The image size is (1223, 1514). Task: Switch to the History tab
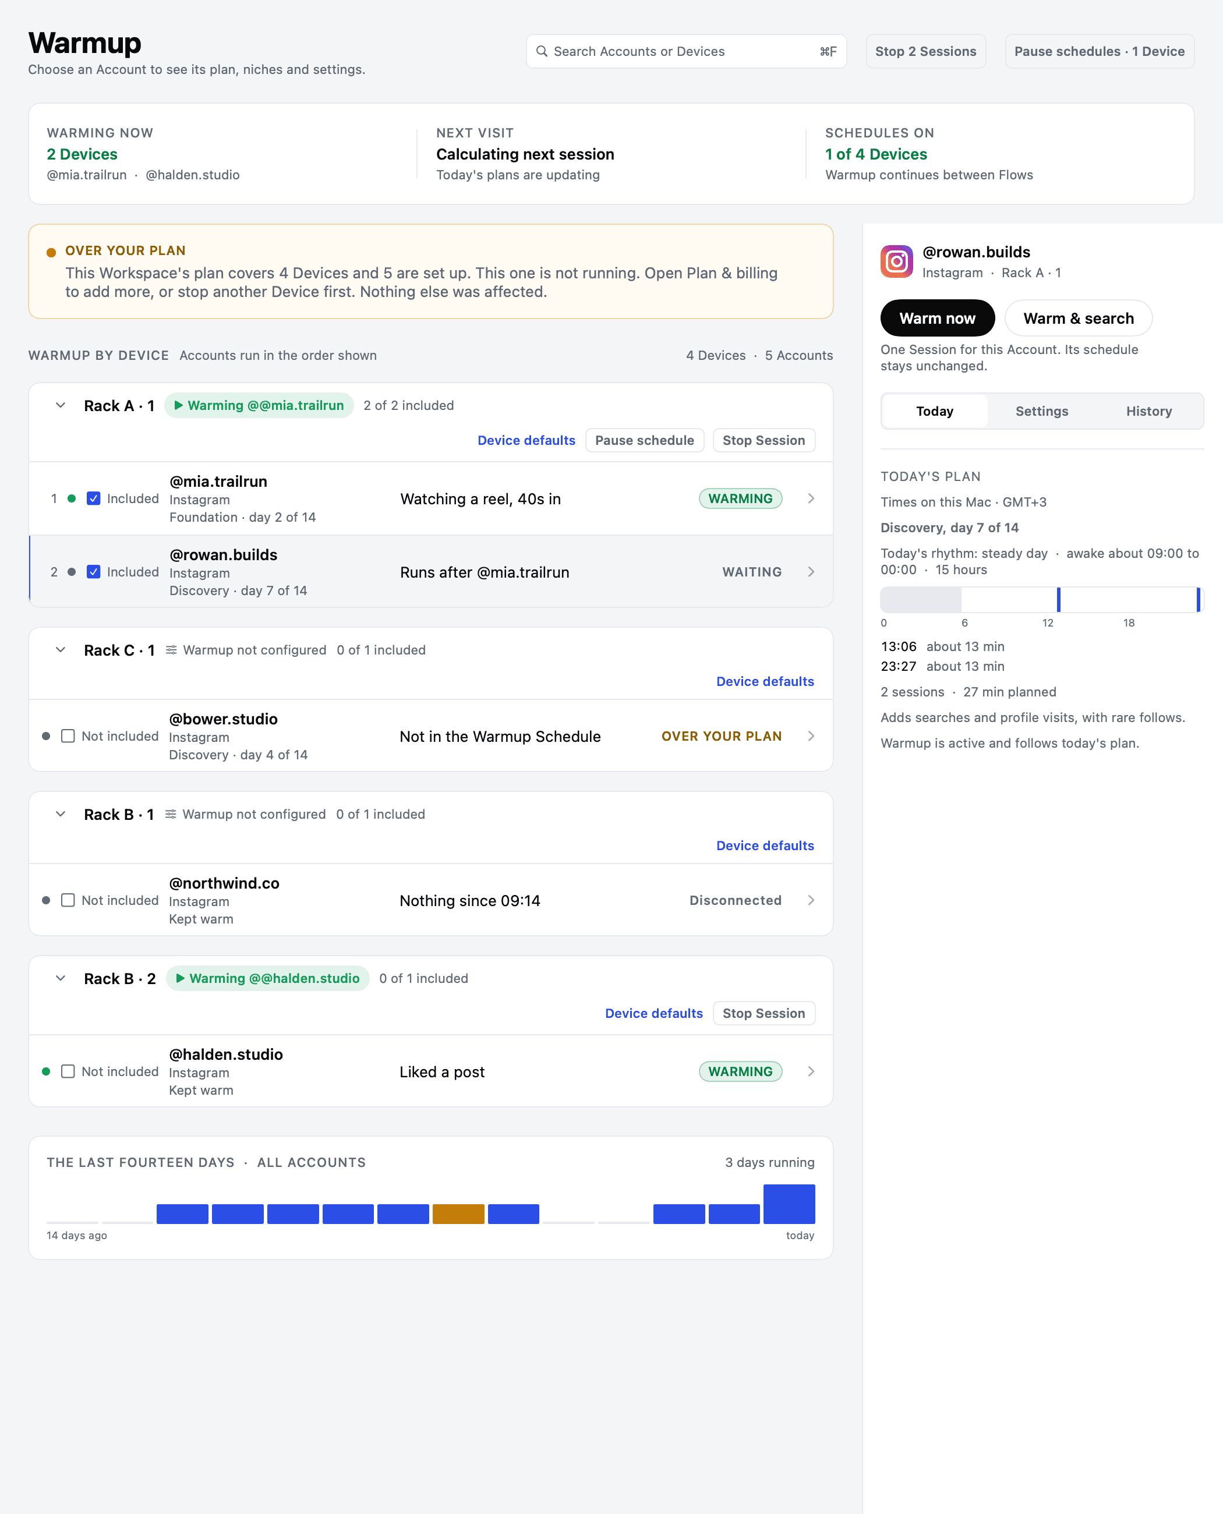tap(1148, 411)
